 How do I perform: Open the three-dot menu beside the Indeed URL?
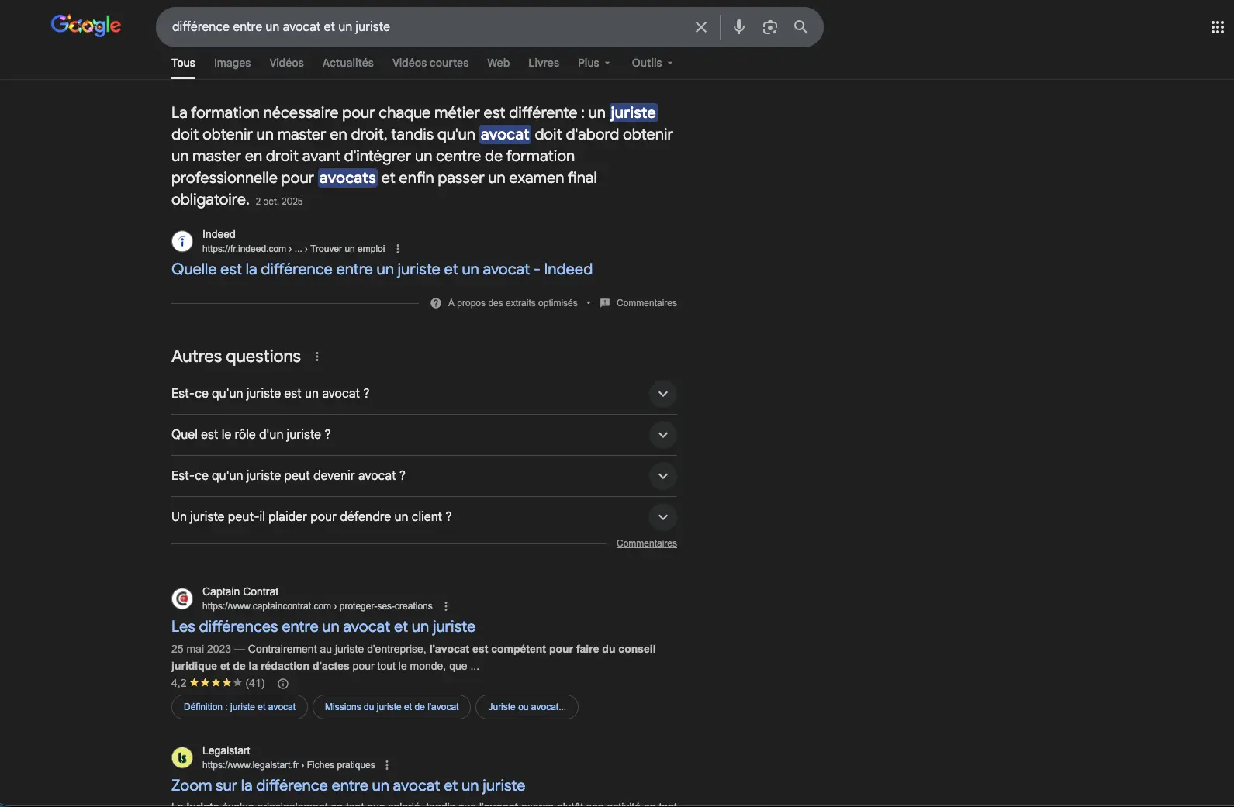398,249
